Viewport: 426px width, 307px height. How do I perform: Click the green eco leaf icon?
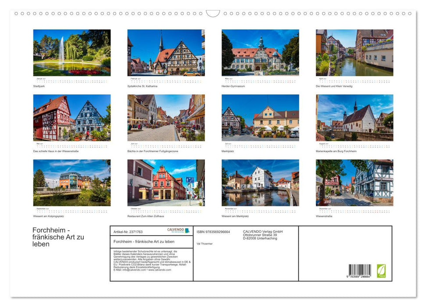pyautogui.click(x=381, y=271)
